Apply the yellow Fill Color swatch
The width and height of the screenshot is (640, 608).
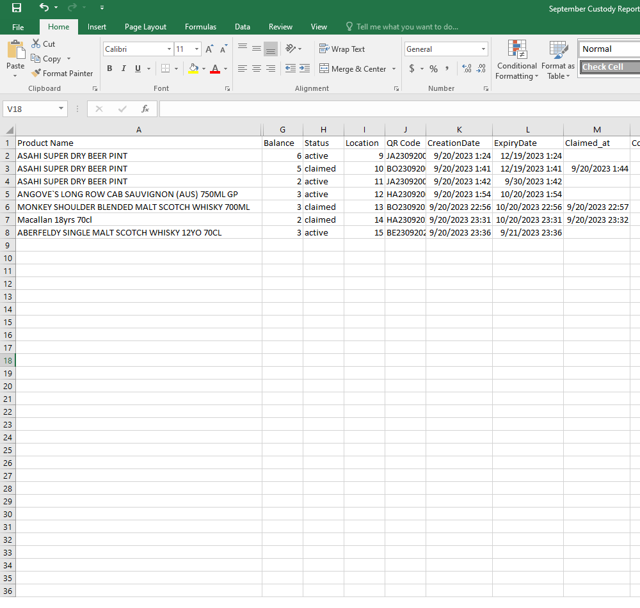pos(193,68)
